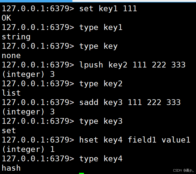Click the "hash" output line
This screenshot has width=196, height=174.
11,168
